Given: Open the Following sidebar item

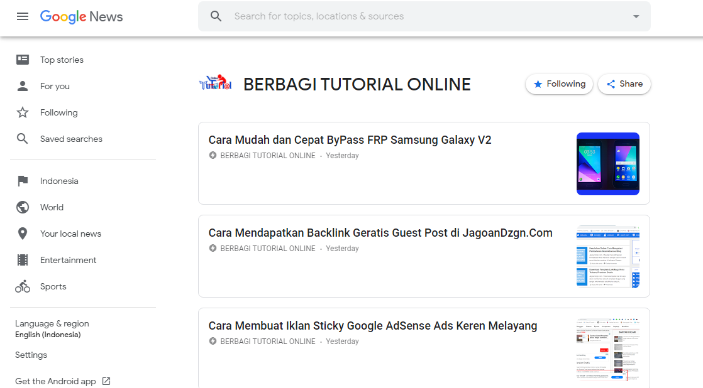Looking at the screenshot, I should point(58,112).
